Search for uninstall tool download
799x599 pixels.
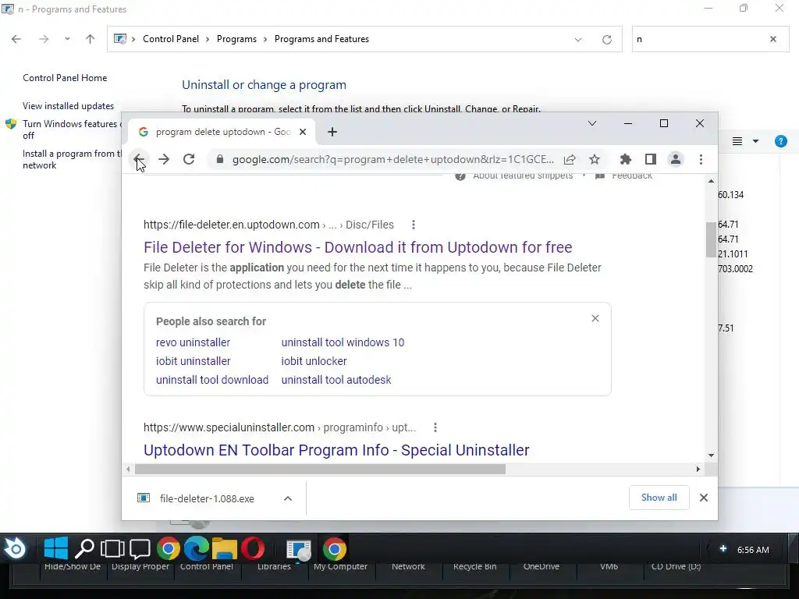point(212,380)
